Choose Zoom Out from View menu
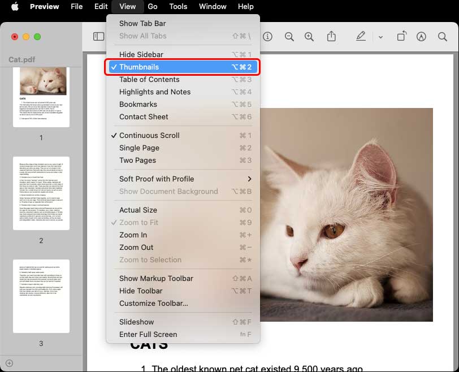This screenshot has height=372, width=459. click(x=183, y=248)
